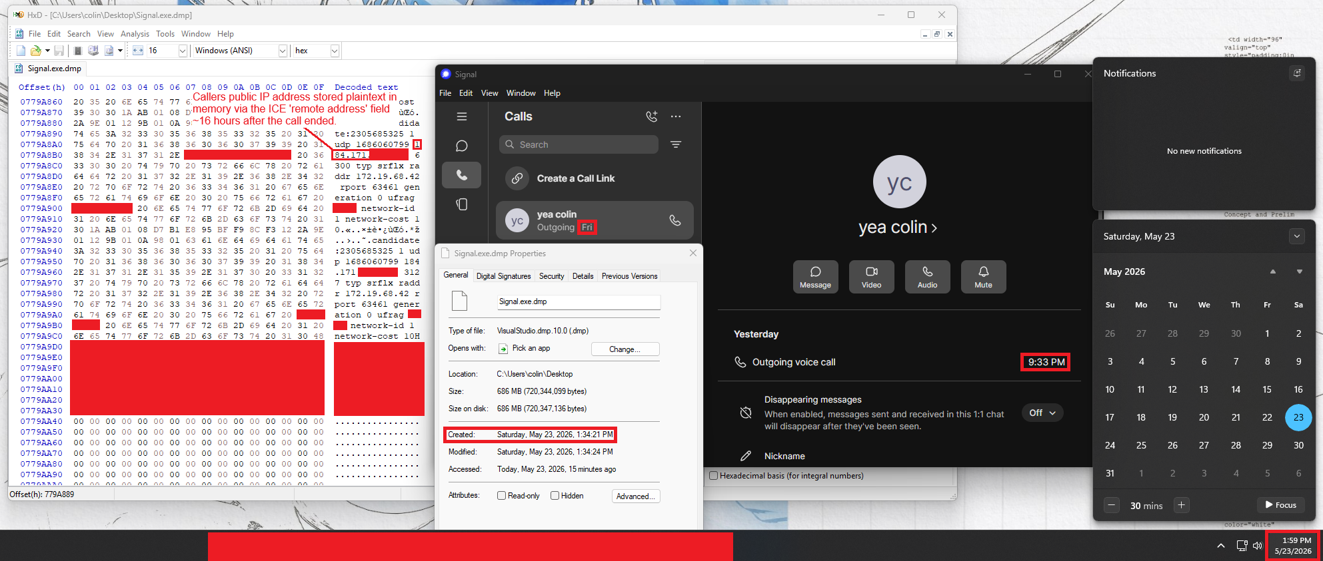Open the Previous Versions tab

(x=629, y=276)
